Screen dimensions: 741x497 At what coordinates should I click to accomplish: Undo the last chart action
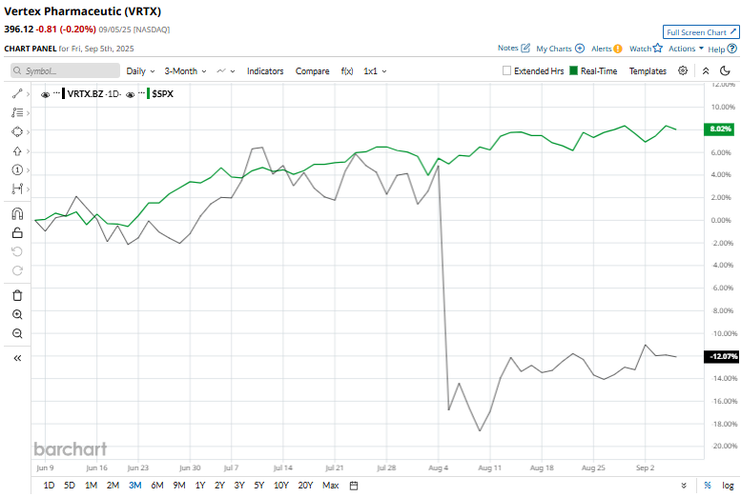pos(17,251)
